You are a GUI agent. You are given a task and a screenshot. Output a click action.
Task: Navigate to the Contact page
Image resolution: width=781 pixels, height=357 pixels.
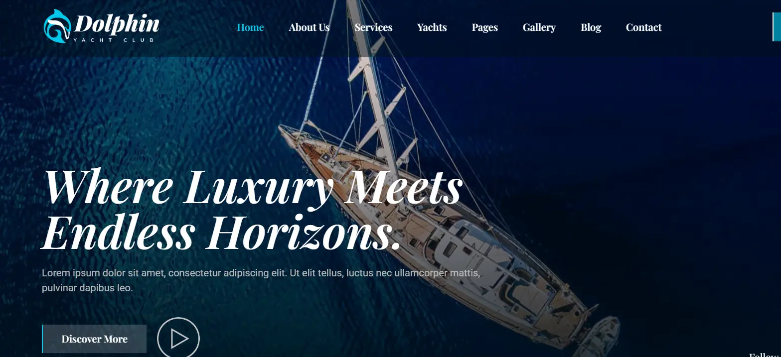coord(643,27)
